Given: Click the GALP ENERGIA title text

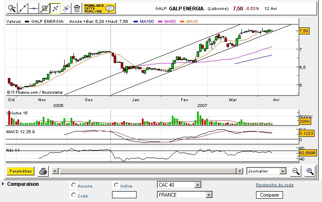Looking at the screenshot, I should 187,8.
